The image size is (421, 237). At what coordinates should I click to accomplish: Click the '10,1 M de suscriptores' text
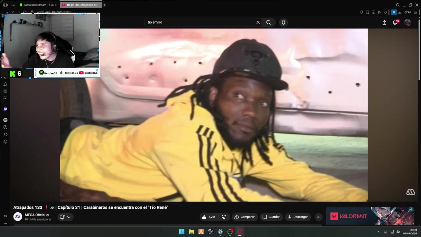pos(38,219)
